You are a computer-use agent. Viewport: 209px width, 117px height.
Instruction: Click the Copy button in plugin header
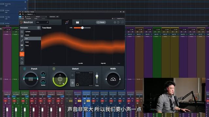(36, 19)
